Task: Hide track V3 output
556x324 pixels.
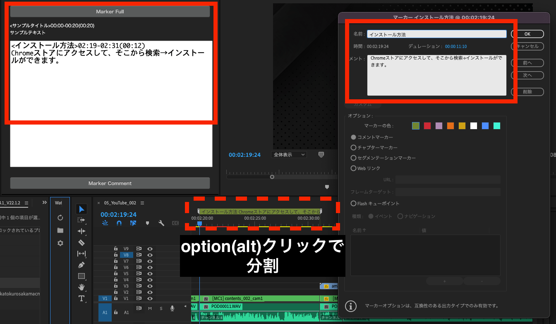Action: point(150,286)
